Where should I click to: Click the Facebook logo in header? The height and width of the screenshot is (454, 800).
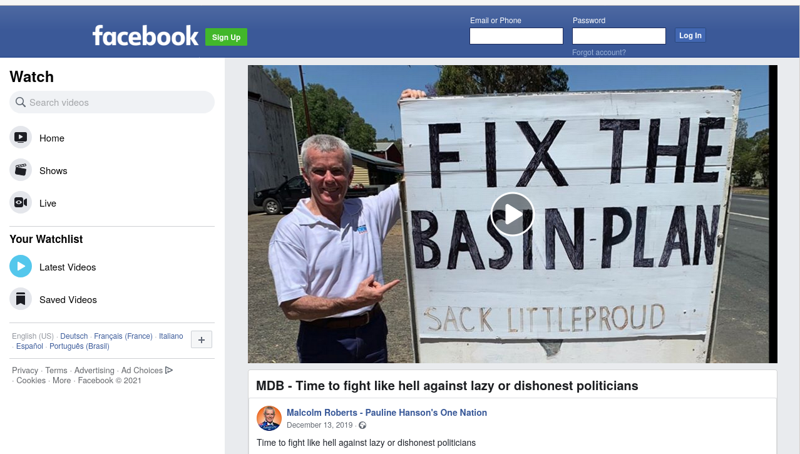(x=145, y=36)
